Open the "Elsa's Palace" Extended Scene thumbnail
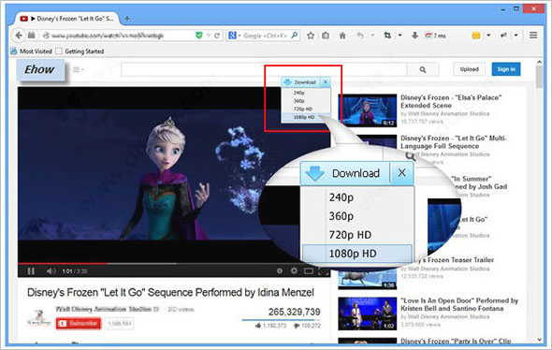Image resolution: width=552 pixels, height=350 pixels. pyautogui.click(x=367, y=110)
